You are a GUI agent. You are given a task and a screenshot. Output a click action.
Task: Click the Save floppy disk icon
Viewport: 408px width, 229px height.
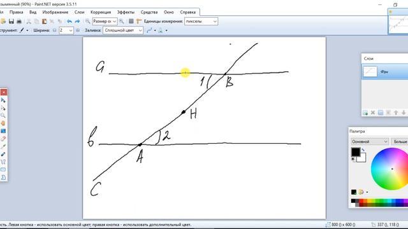(11, 21)
